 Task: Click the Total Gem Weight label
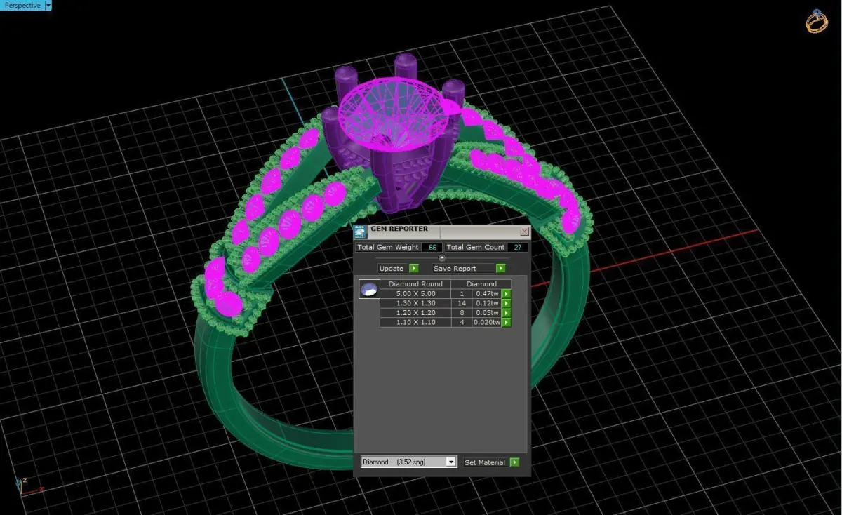388,247
